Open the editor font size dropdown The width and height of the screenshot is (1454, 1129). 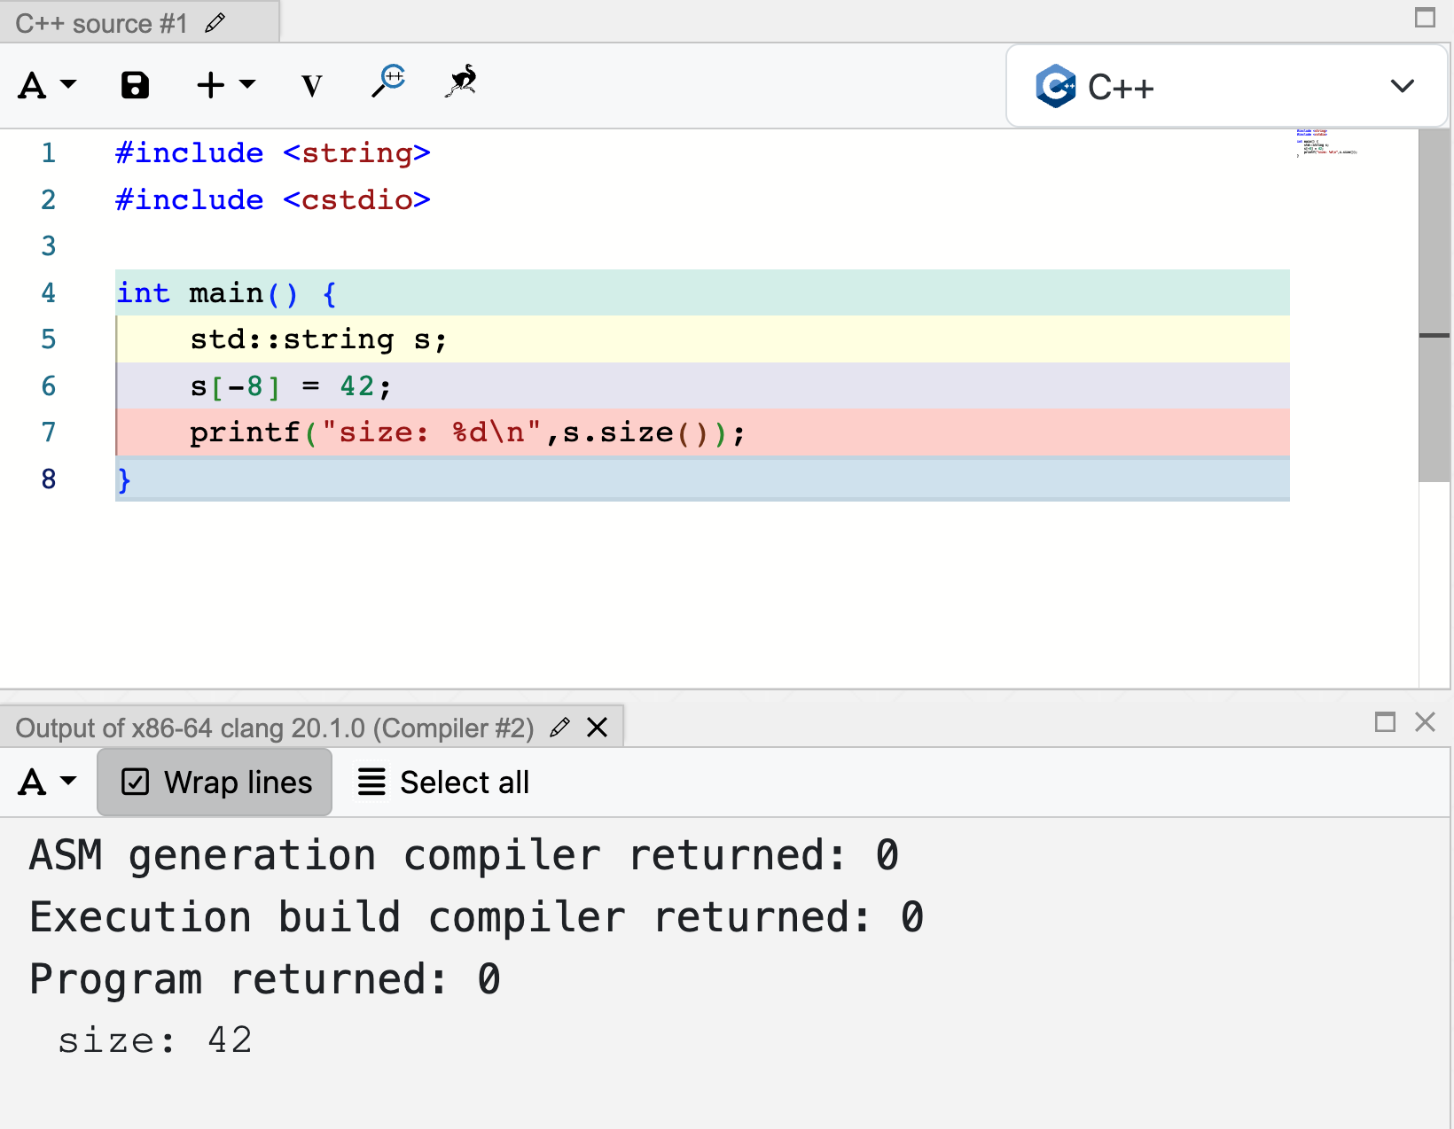[x=47, y=85]
